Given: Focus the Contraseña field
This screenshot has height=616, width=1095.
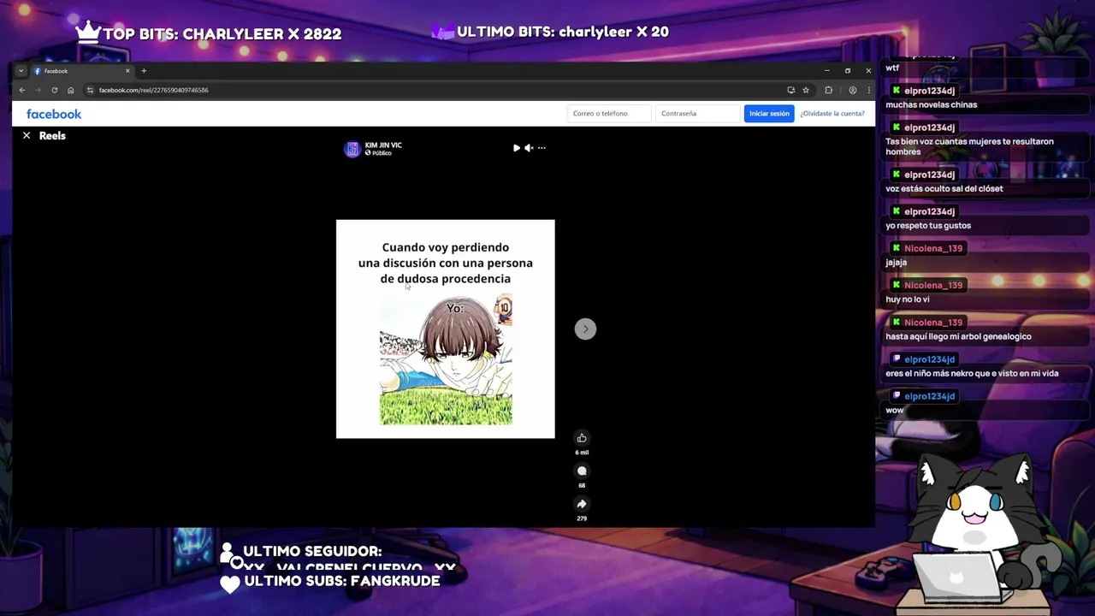Looking at the screenshot, I should 697,113.
